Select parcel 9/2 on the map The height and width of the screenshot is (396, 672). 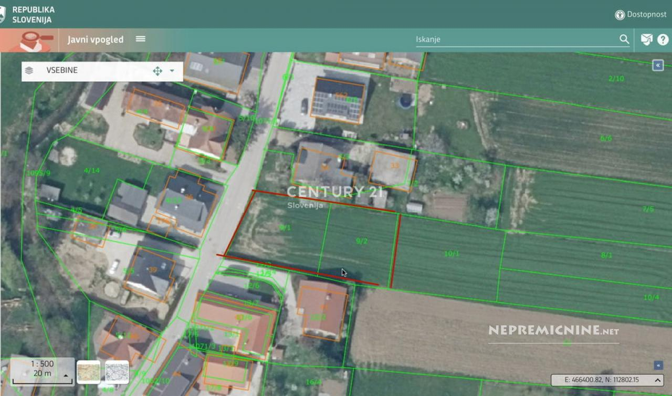pos(362,241)
